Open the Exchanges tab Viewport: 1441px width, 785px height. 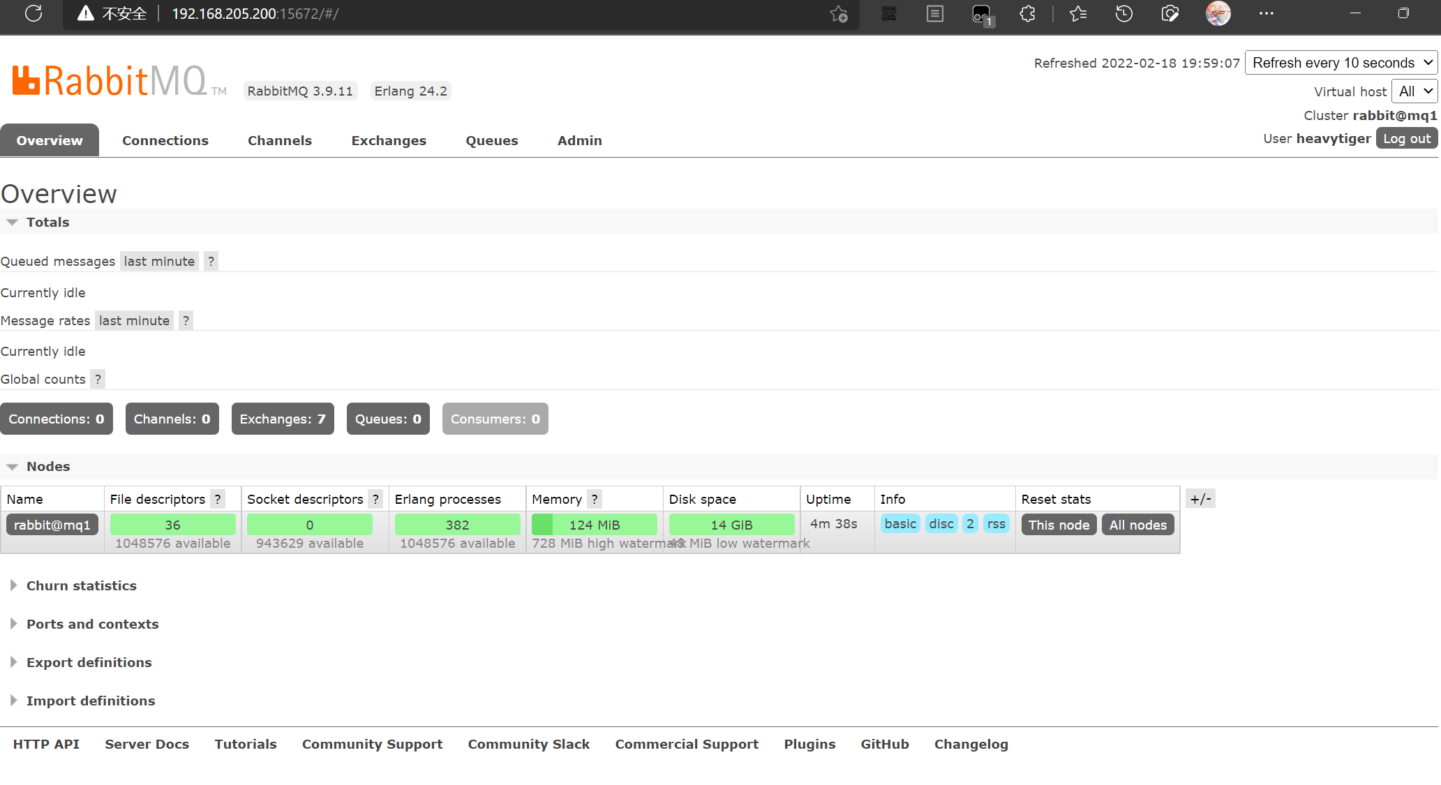388,140
